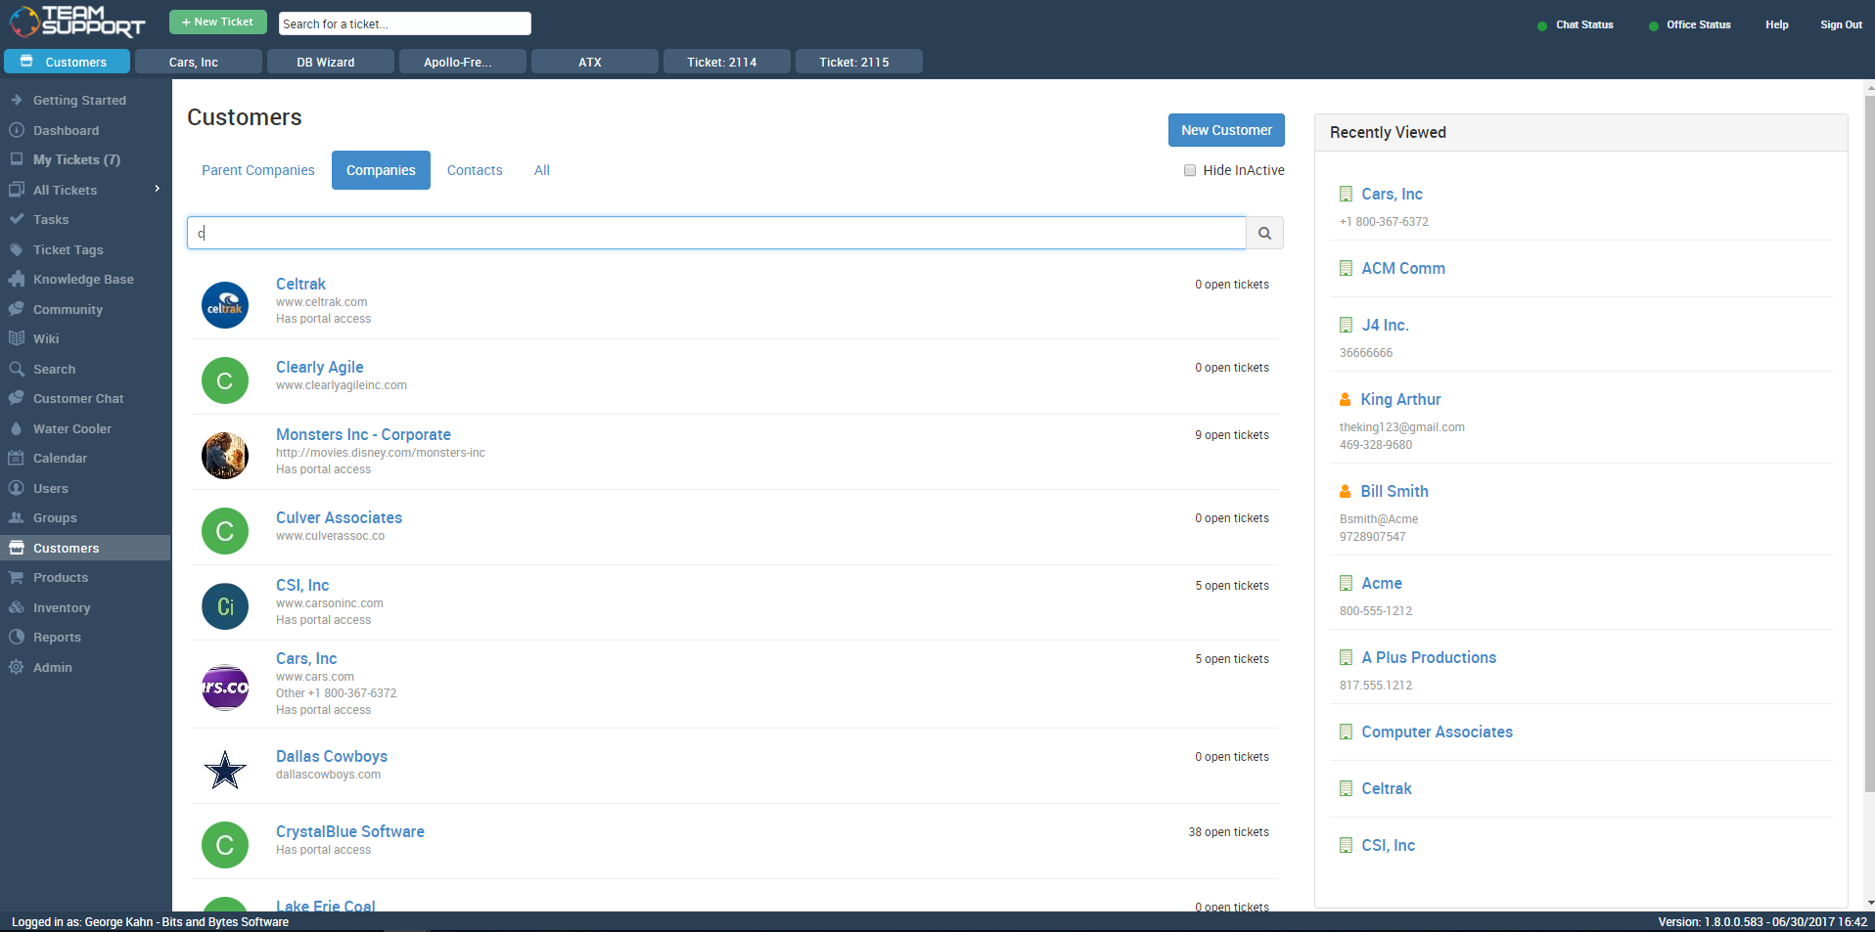
Task: Click the building icon beside ACM Comm
Action: tap(1347, 268)
